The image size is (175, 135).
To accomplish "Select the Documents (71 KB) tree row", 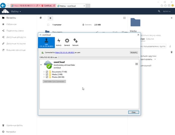I will pyautogui.click(x=59, y=72).
